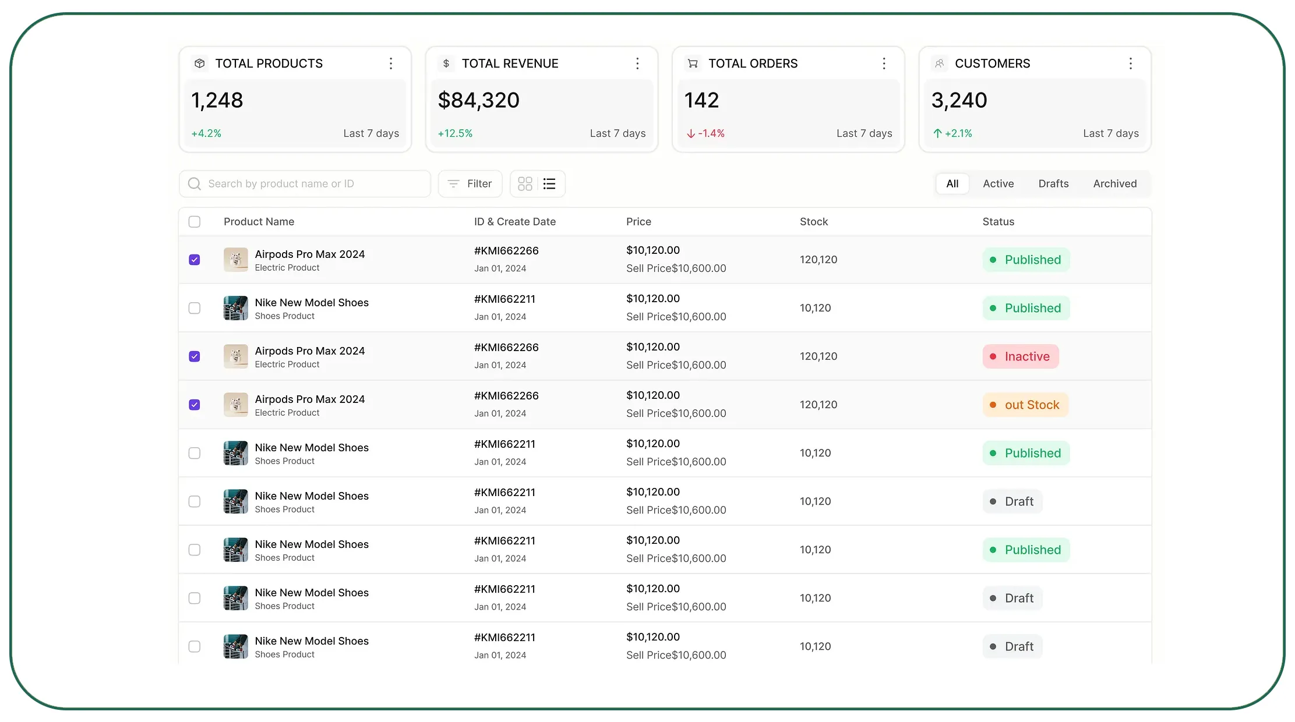Open product ID #KMI662266 in first row
1295x722 pixels.
tap(506, 251)
